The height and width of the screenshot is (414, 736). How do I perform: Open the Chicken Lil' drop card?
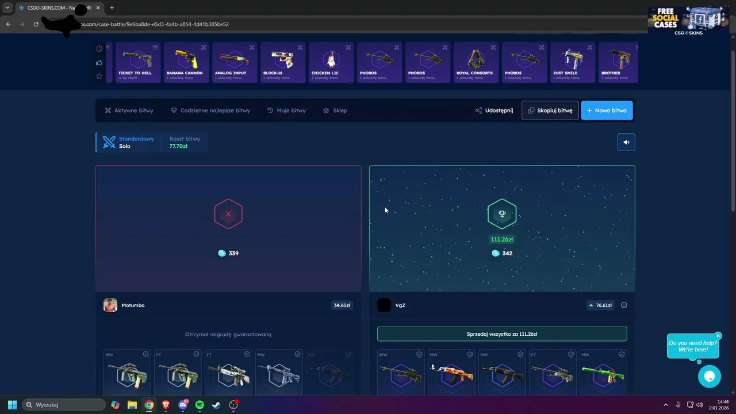(x=331, y=62)
